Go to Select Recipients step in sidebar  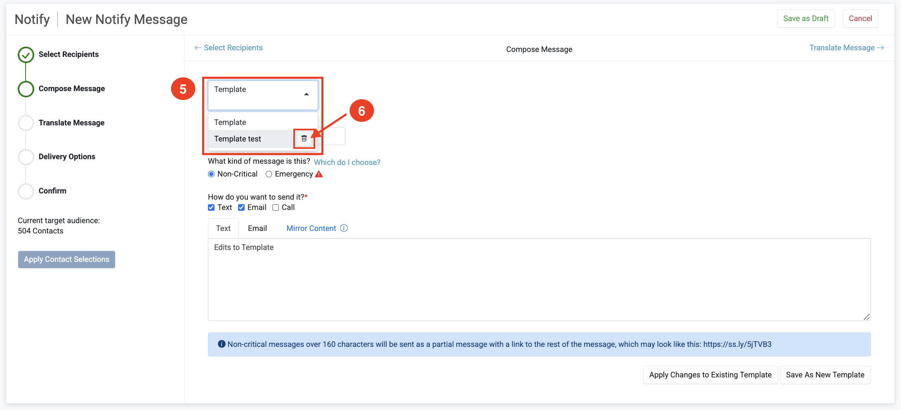(68, 54)
